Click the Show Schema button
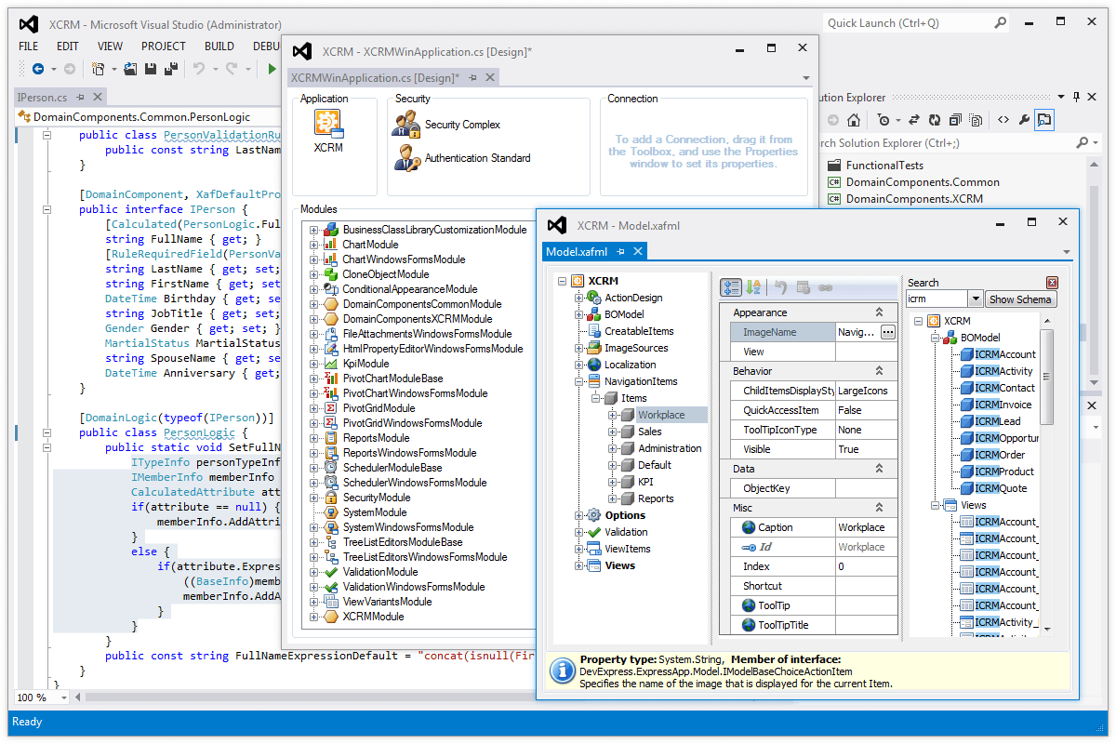Viewport: 1116px width, 744px height. tap(1020, 299)
